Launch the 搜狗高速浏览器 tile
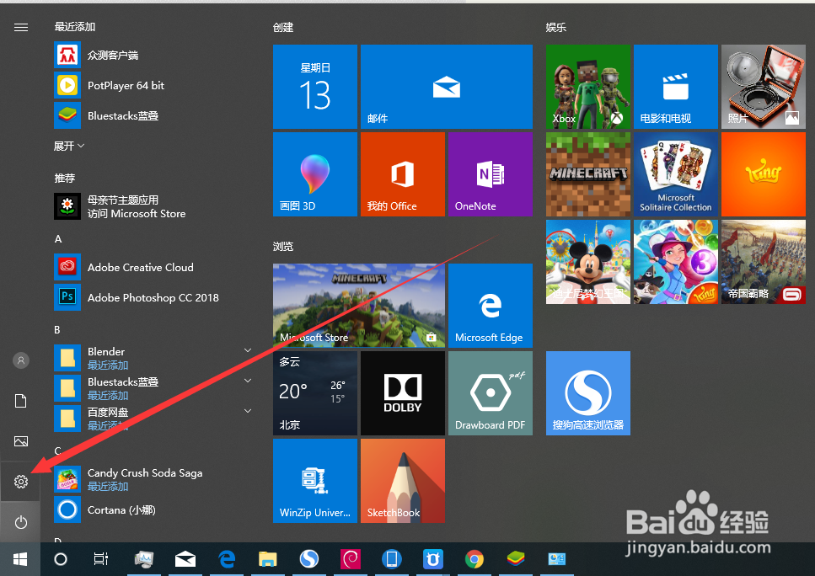This screenshot has height=576, width=815. pyautogui.click(x=587, y=393)
